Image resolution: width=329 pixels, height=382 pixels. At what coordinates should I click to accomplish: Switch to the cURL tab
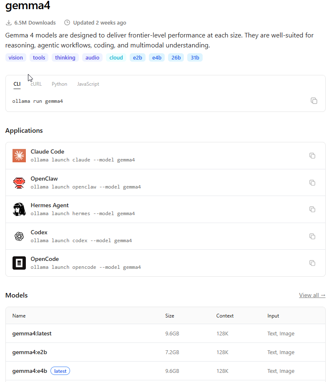[36, 84]
